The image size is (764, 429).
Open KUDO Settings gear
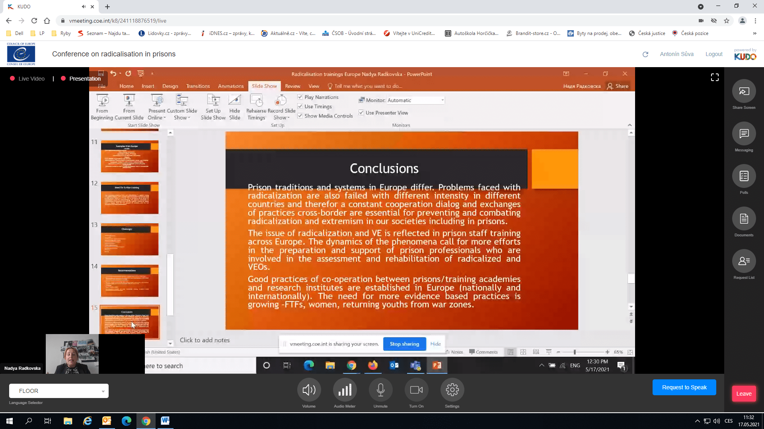pos(452,390)
